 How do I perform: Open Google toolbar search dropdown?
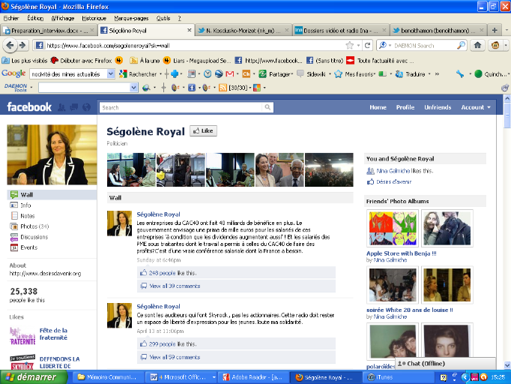[112, 74]
